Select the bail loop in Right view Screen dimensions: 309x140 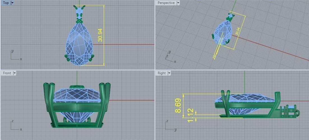[297, 113]
